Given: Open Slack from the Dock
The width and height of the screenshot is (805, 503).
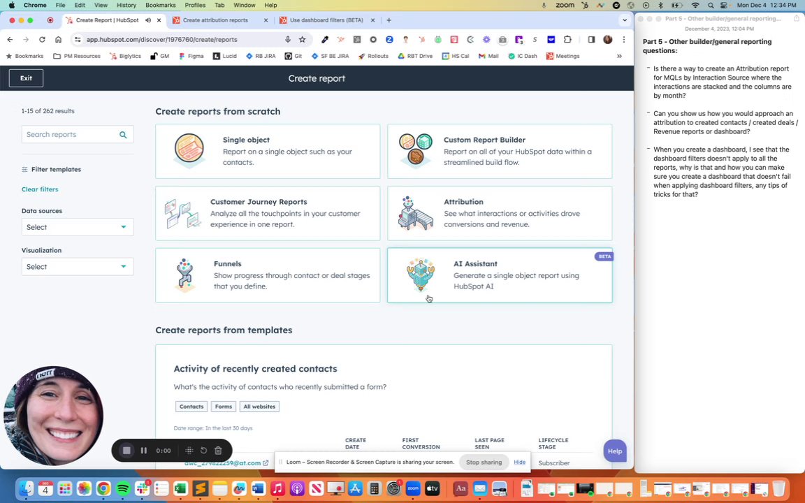Looking at the screenshot, I should (143, 488).
